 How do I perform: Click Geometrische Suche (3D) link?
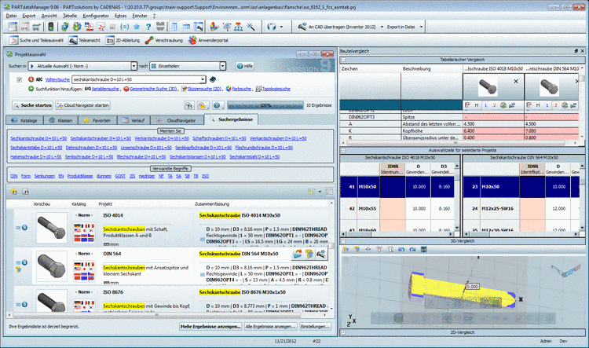[x=153, y=89]
